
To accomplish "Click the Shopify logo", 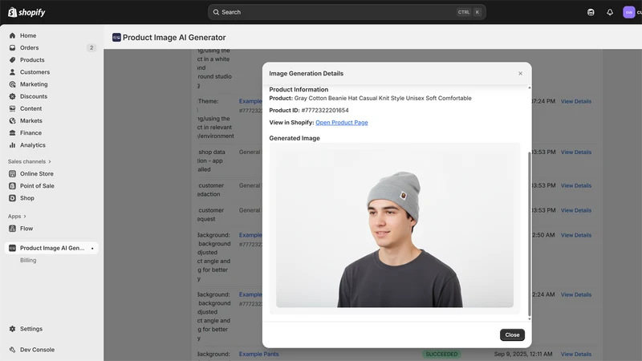I will tap(26, 12).
